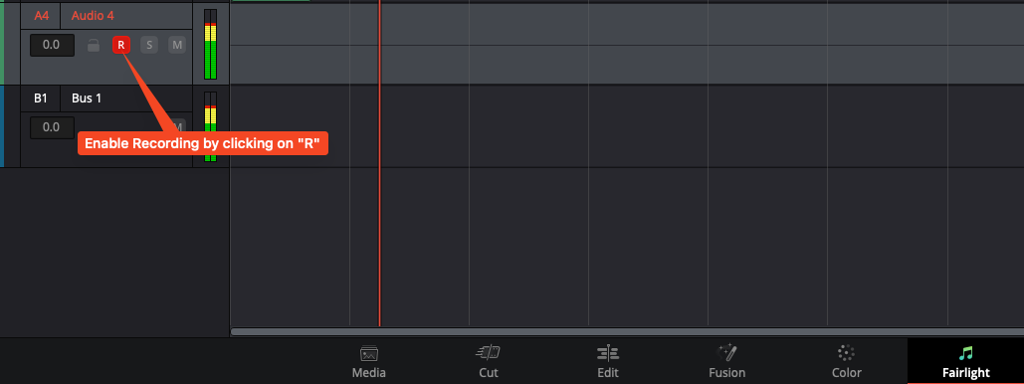Switch to the Color page icon

coord(846,353)
